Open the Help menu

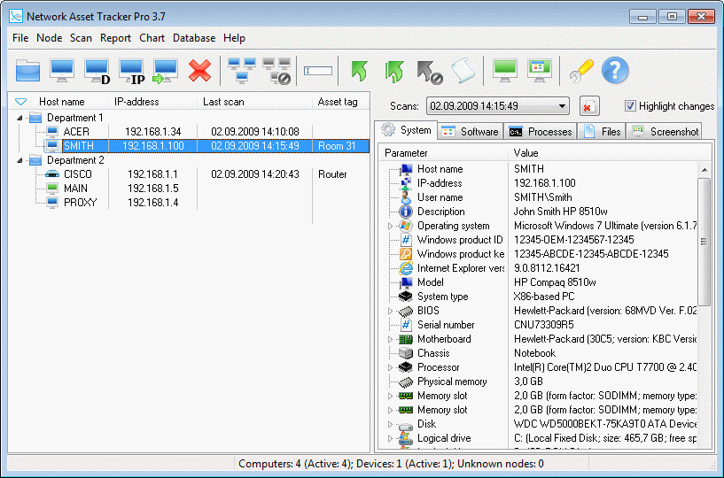(x=234, y=38)
